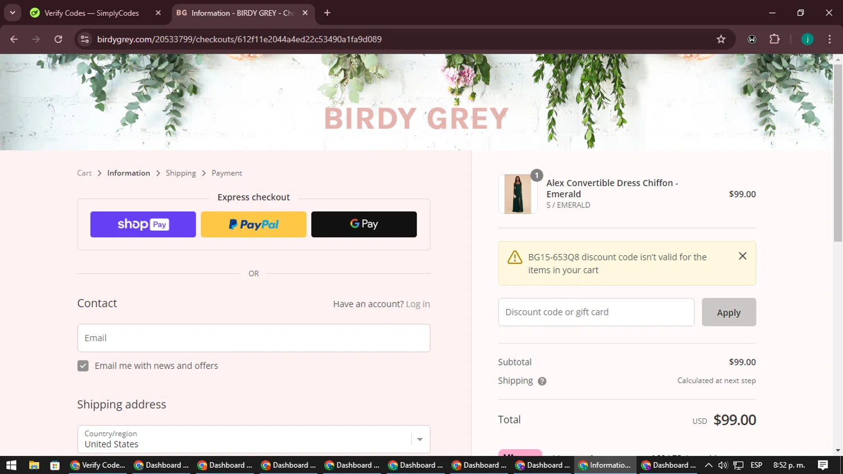This screenshot has height=474, width=843.
Task: Open the network icon in system tray
Action: [738, 465]
